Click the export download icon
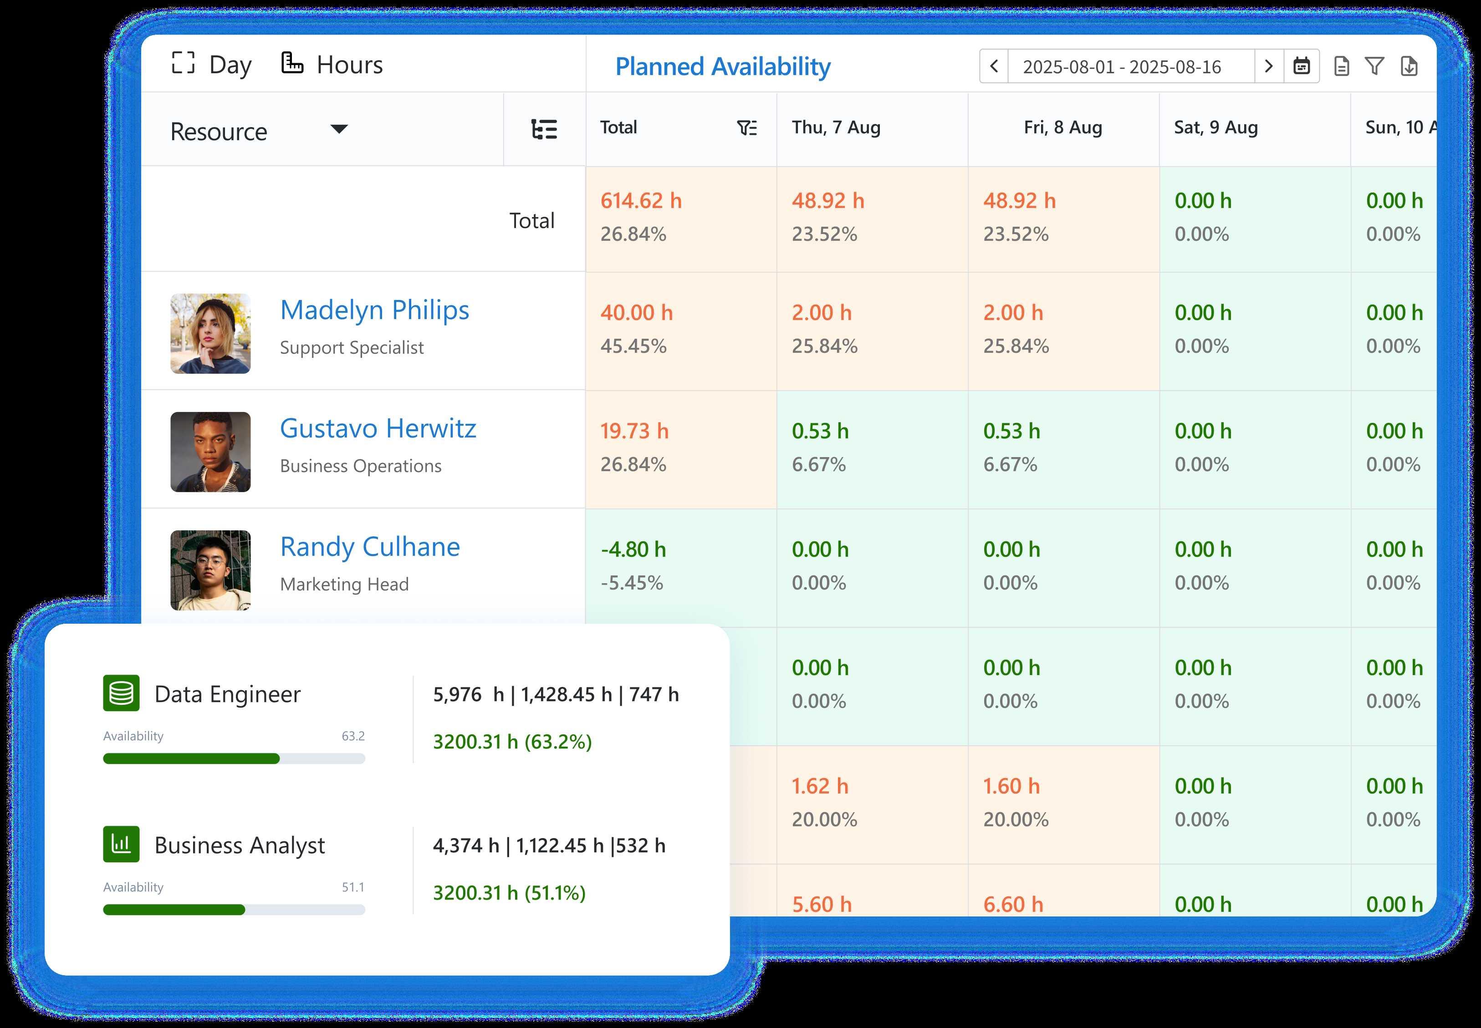Viewport: 1481px width, 1028px height. click(x=1409, y=66)
